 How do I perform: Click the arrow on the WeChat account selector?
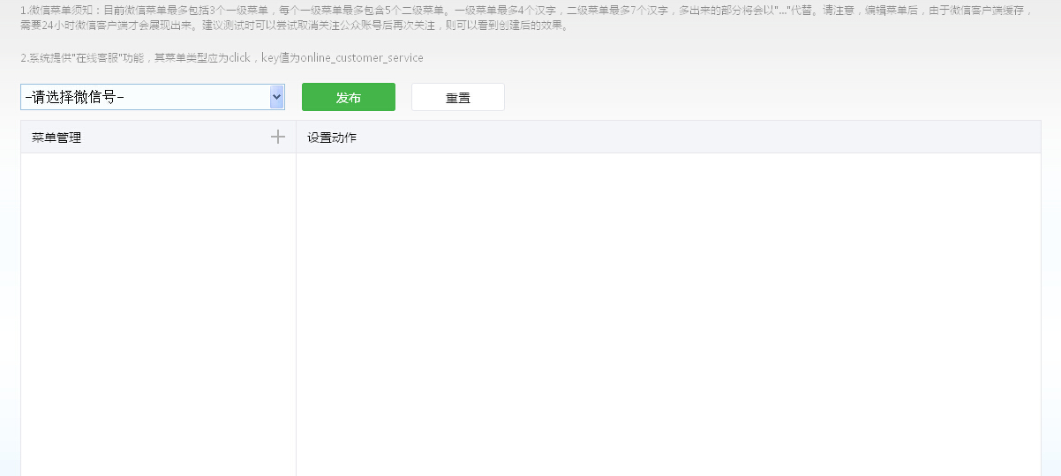[276, 97]
